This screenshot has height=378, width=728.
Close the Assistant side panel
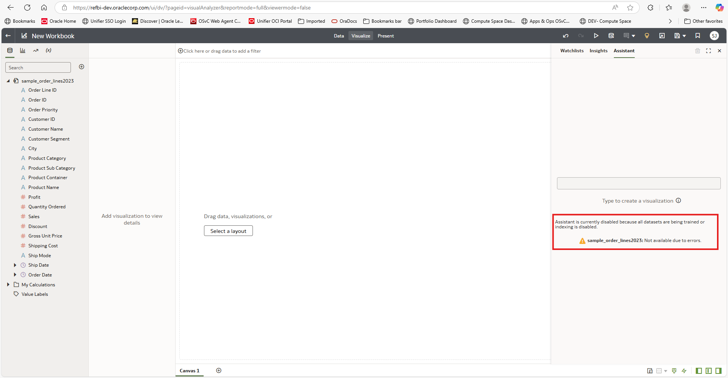[719, 51]
